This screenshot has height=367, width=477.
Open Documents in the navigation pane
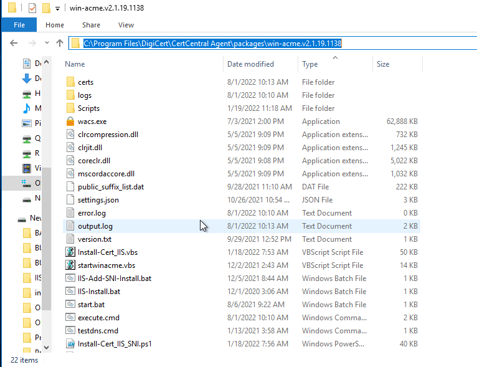[32, 64]
